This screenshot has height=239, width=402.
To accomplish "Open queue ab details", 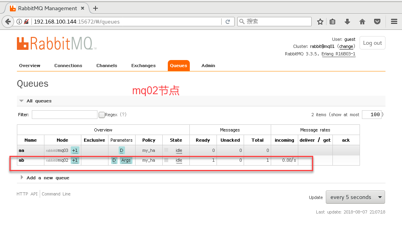I will 22,161.
